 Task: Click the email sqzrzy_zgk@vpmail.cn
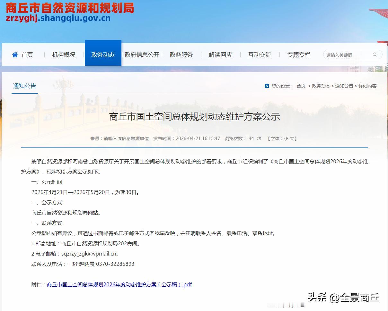[x=89, y=254]
